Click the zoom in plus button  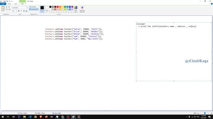coord(212,113)
